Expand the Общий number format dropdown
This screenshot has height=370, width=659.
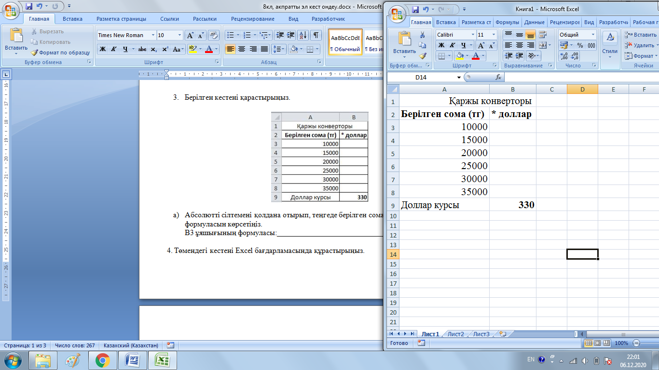(593, 35)
